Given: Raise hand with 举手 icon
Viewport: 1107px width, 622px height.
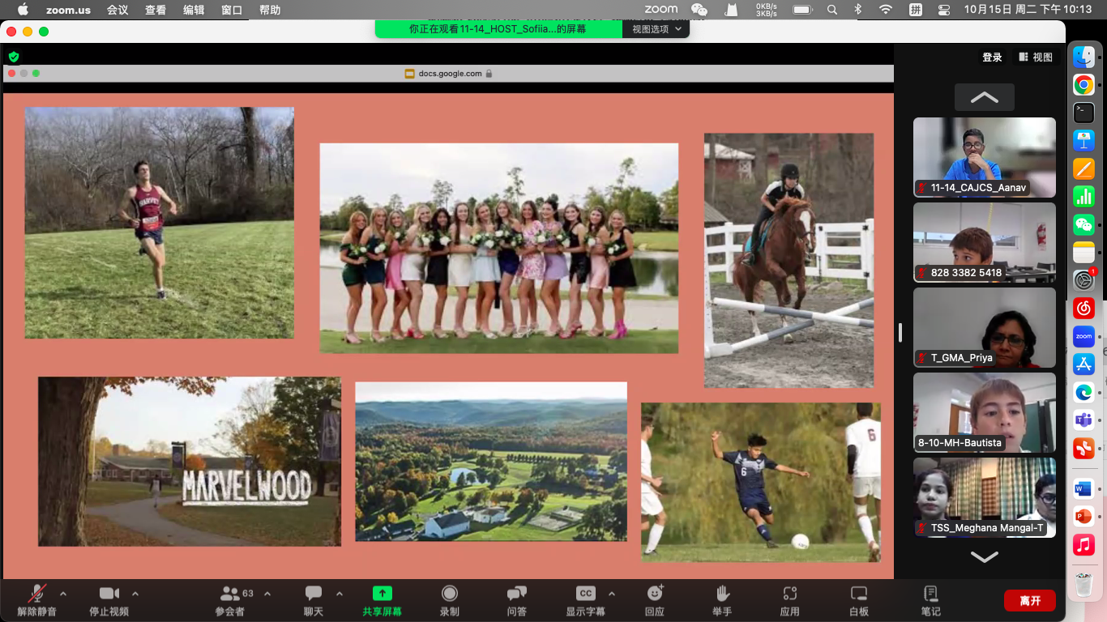Looking at the screenshot, I should [x=722, y=594].
